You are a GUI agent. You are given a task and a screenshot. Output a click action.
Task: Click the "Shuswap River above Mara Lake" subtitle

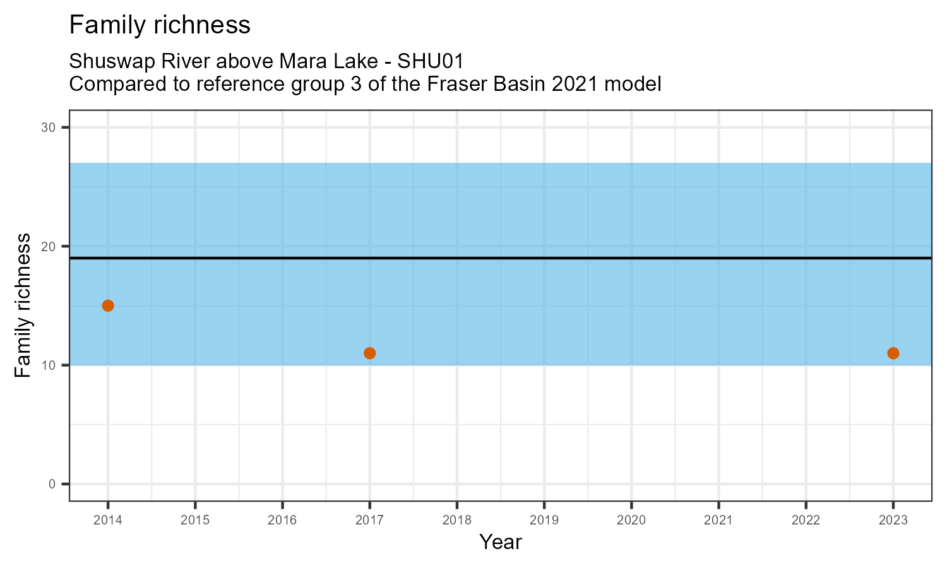click(x=266, y=62)
